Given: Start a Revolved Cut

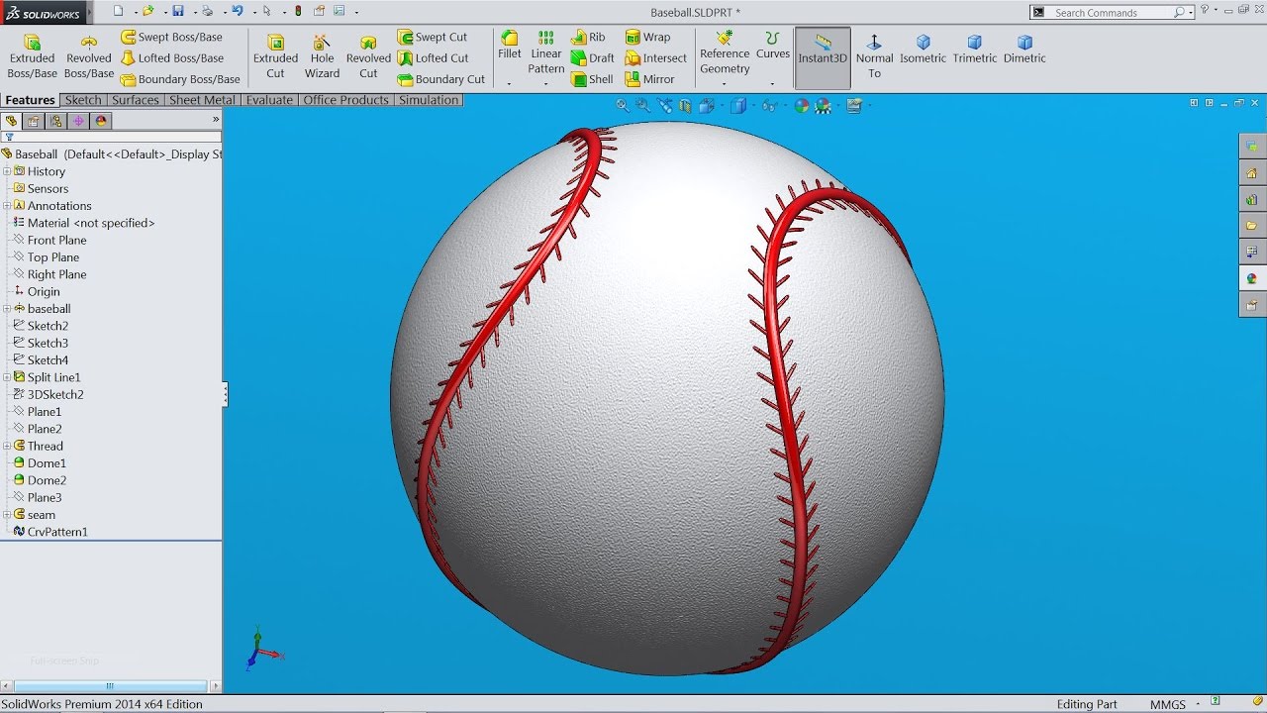Looking at the screenshot, I should pyautogui.click(x=368, y=56).
